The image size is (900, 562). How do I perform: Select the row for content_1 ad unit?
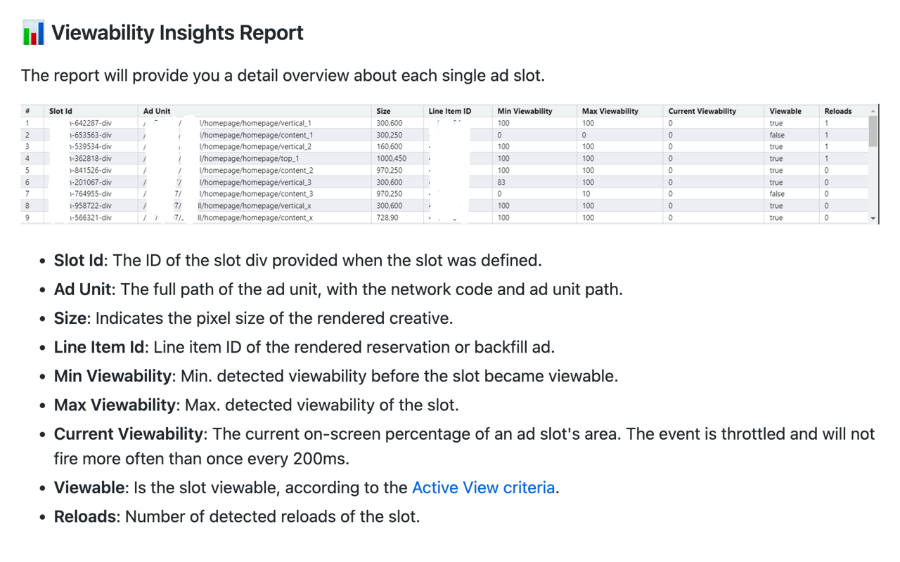(x=281, y=134)
